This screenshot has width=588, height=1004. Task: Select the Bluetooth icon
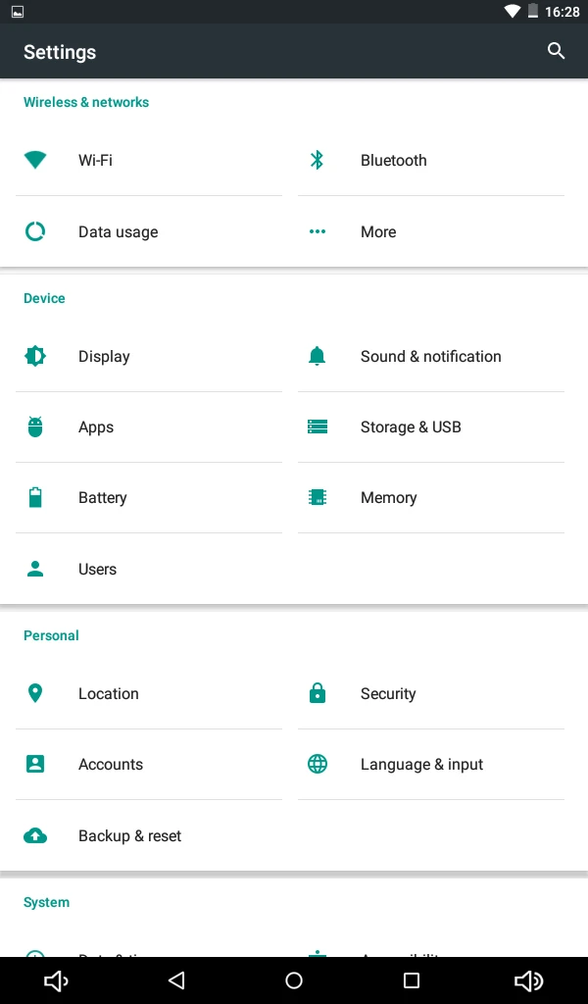[x=318, y=160]
